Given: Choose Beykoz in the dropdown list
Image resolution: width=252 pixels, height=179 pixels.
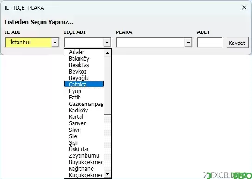Looking at the screenshot, I should click(x=84, y=72).
